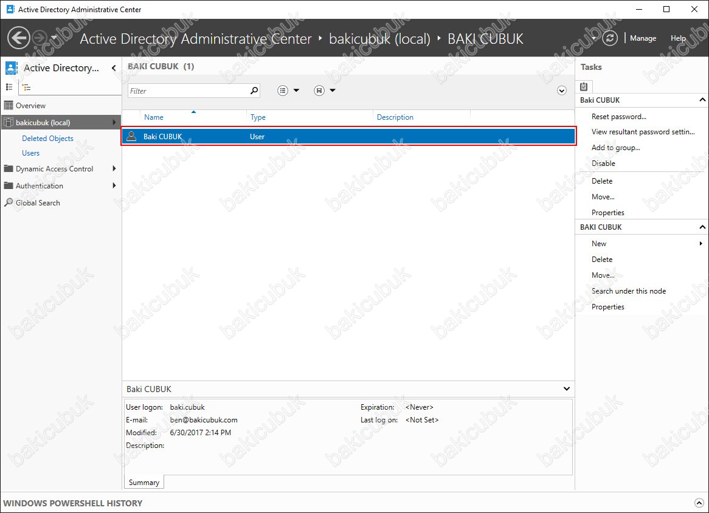
Task: Collapse the navigation pane with the chevron
Action: point(114,68)
